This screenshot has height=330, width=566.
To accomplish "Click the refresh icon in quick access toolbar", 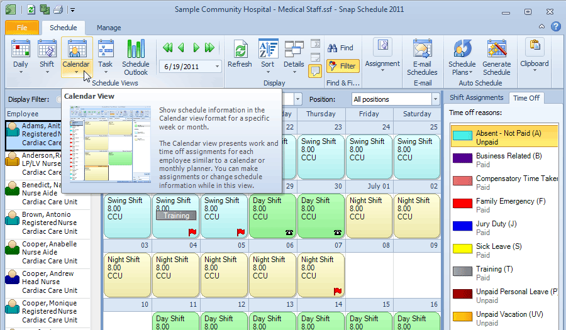I will [31, 9].
